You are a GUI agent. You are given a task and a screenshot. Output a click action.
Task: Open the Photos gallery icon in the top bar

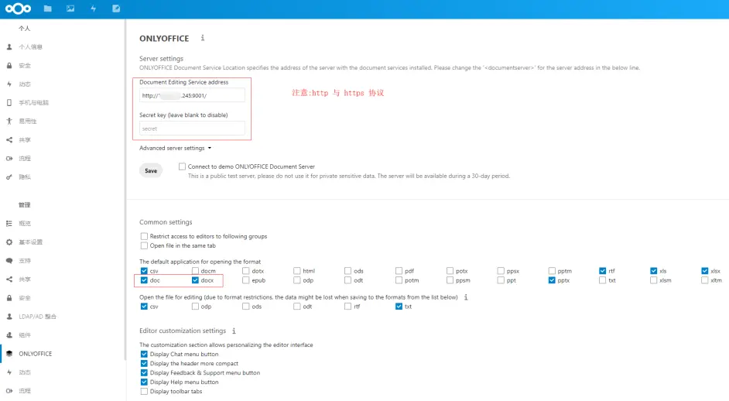(70, 9)
